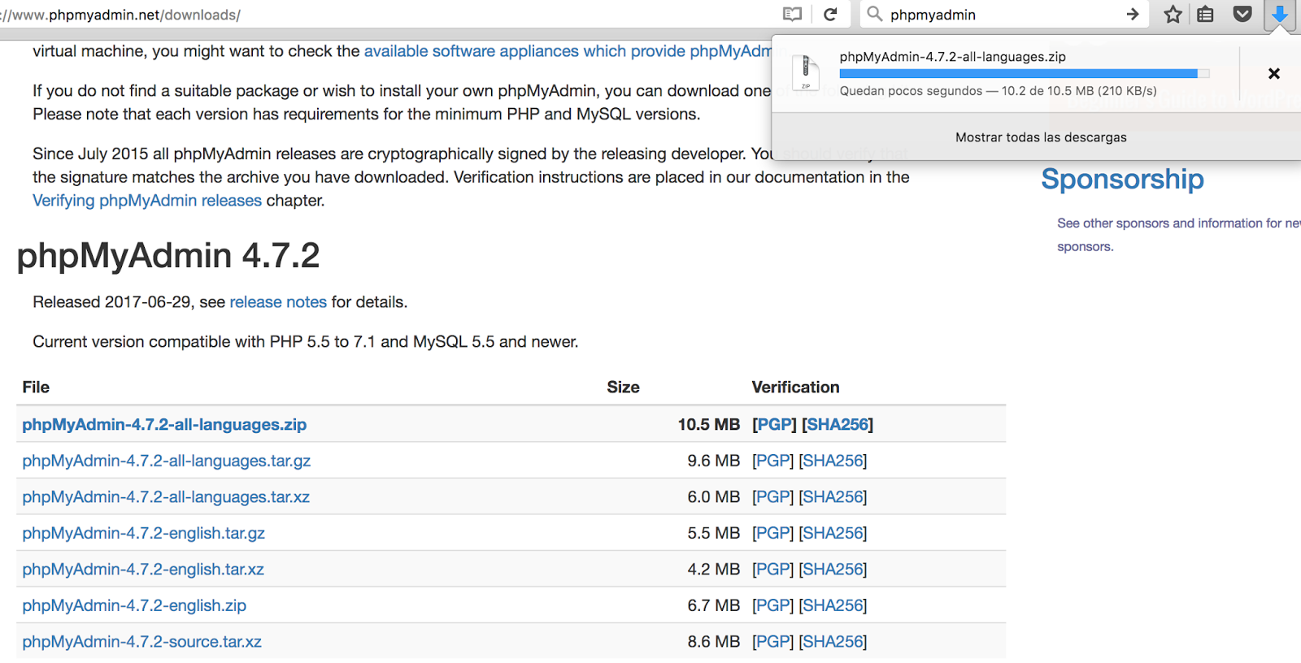Open available software appliances link
The height and width of the screenshot is (663, 1301).
click(568, 51)
